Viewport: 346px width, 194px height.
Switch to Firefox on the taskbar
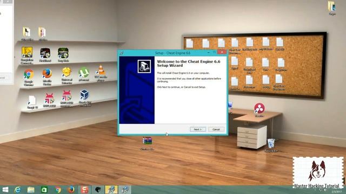click(x=71, y=190)
